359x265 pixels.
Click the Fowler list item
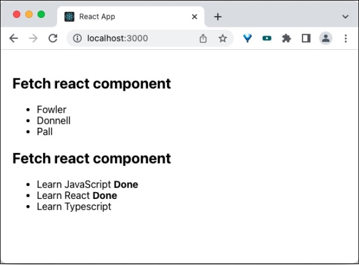[52, 110]
